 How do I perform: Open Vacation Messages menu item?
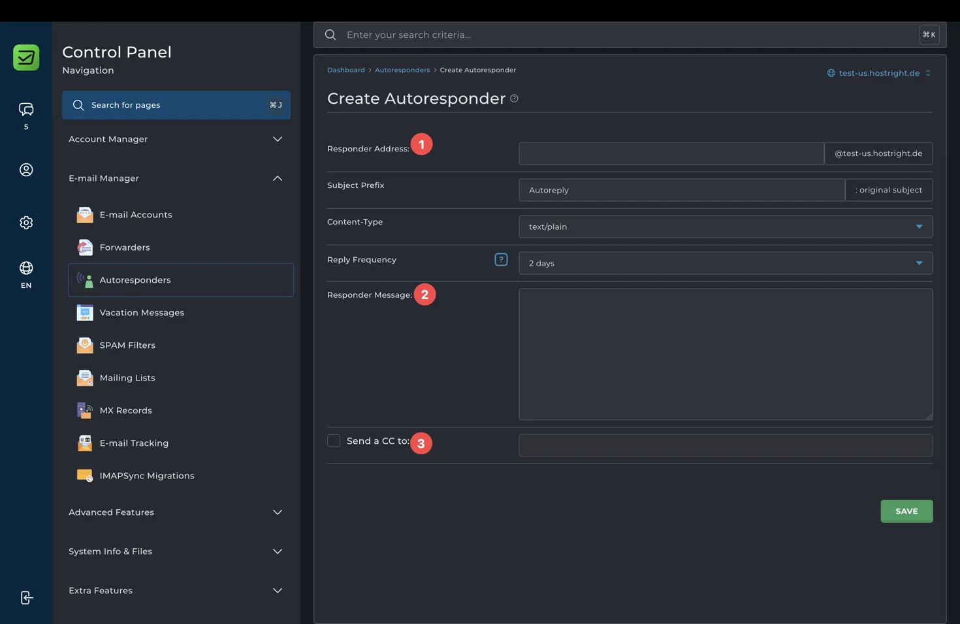[x=181, y=313]
